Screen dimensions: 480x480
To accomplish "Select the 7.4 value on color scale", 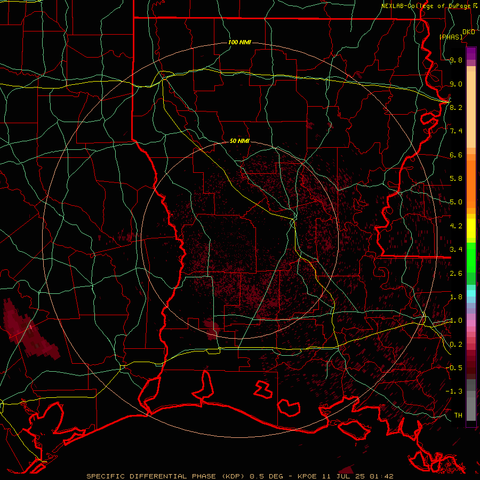I will click(456, 131).
